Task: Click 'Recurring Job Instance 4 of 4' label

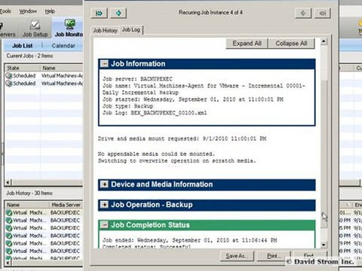Action: [210, 12]
